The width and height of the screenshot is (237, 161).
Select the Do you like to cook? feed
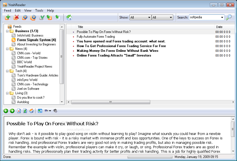coord(31,98)
